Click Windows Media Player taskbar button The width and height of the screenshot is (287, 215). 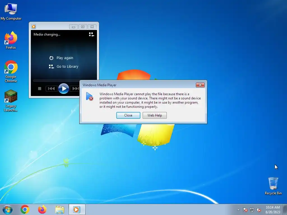coord(77,209)
